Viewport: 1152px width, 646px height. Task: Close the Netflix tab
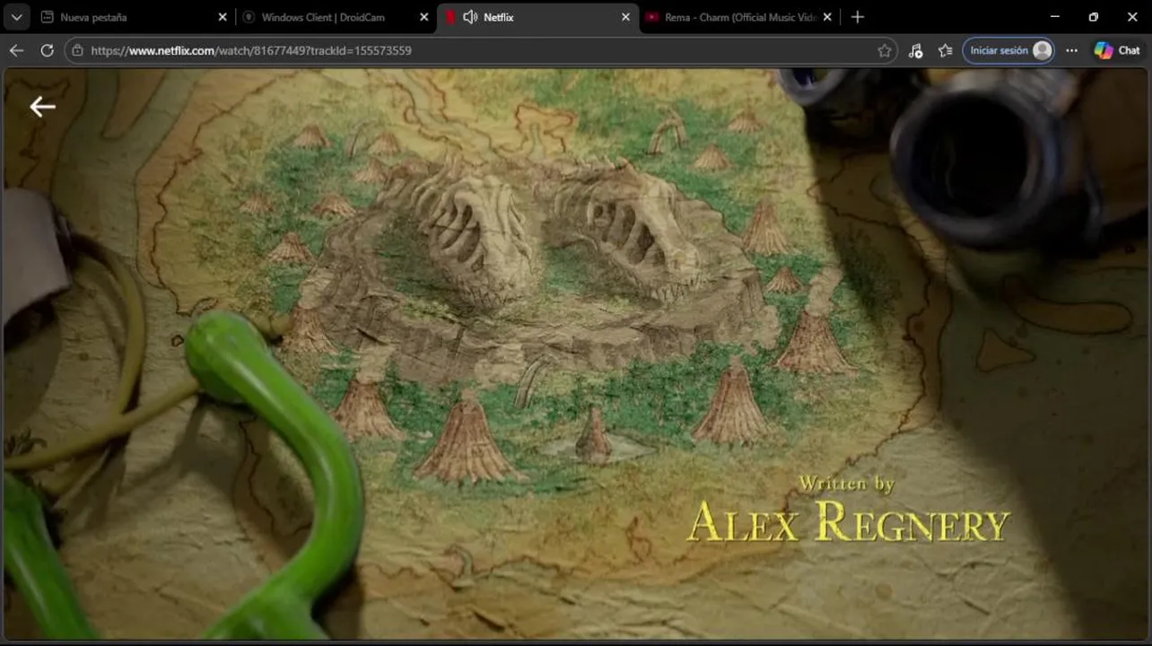(625, 17)
